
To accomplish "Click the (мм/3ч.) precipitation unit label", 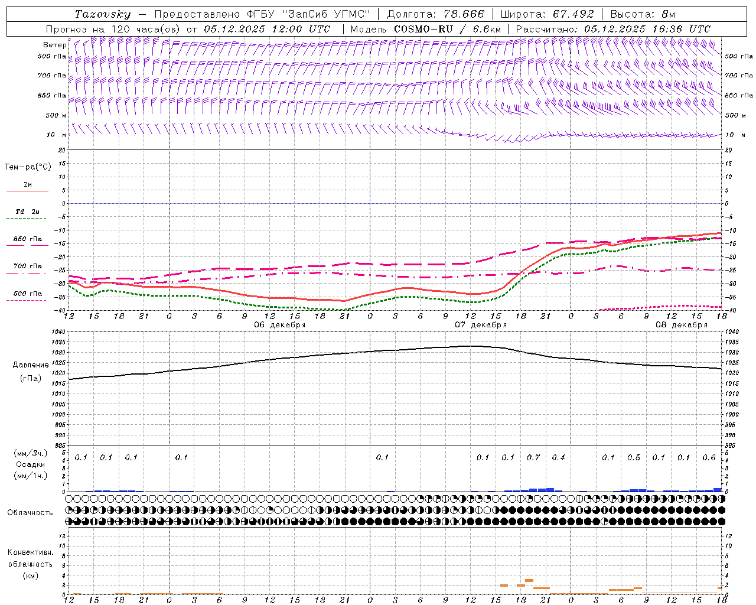I will [30, 453].
